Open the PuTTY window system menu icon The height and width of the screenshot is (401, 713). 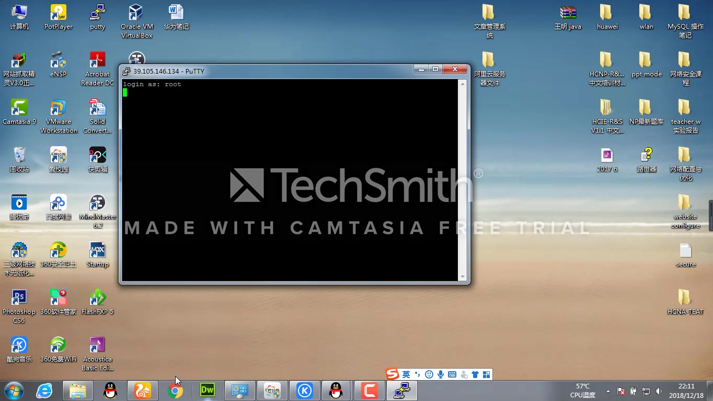click(x=126, y=71)
